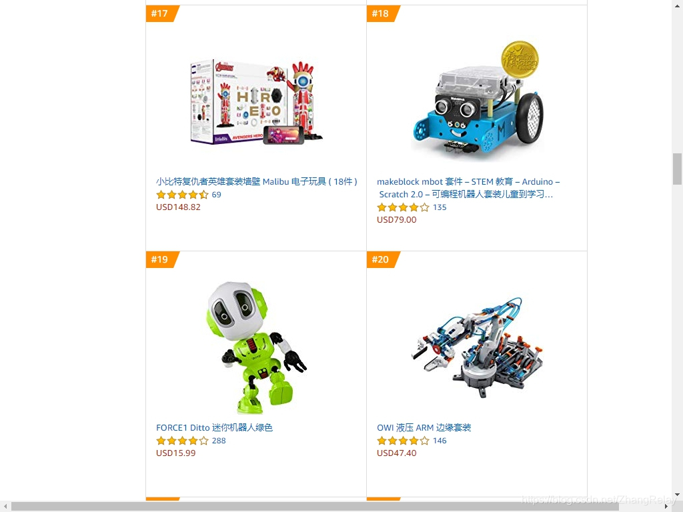Open OWI ARM kit title link

coord(424,427)
